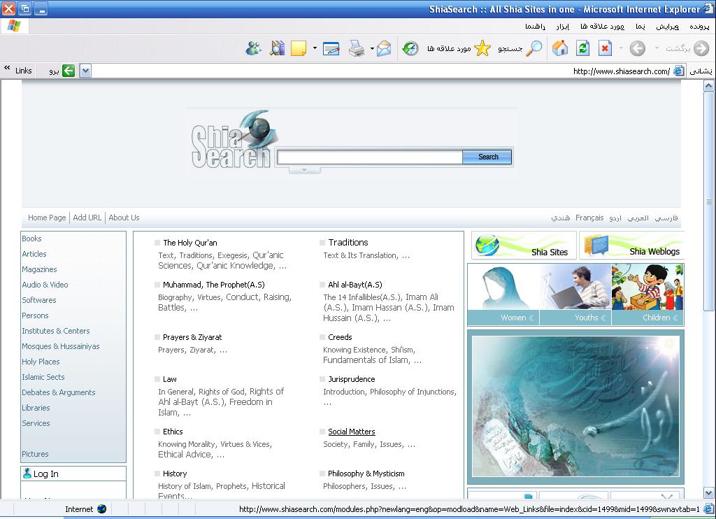Image resolution: width=716 pixels, height=519 pixels.
Task: Open مورد علاقه ها (Favorites) menu
Action: (x=602, y=27)
